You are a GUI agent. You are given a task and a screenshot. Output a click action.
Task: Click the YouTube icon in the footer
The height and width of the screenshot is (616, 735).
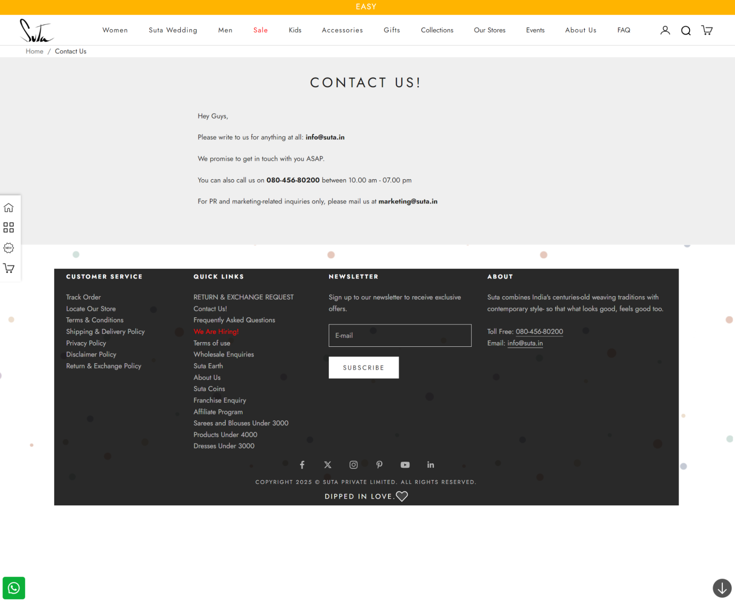pos(405,464)
